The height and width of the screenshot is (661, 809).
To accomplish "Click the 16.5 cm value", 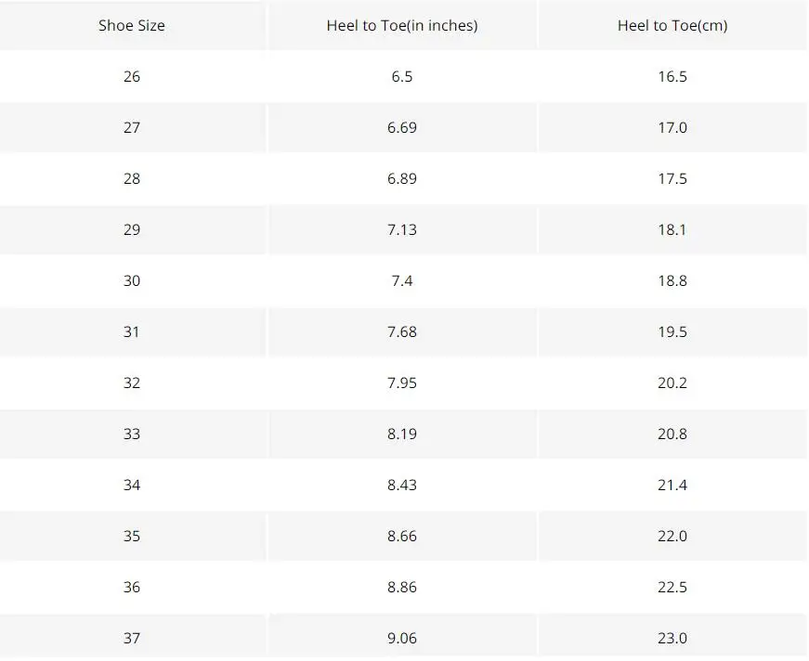I will point(672,76).
